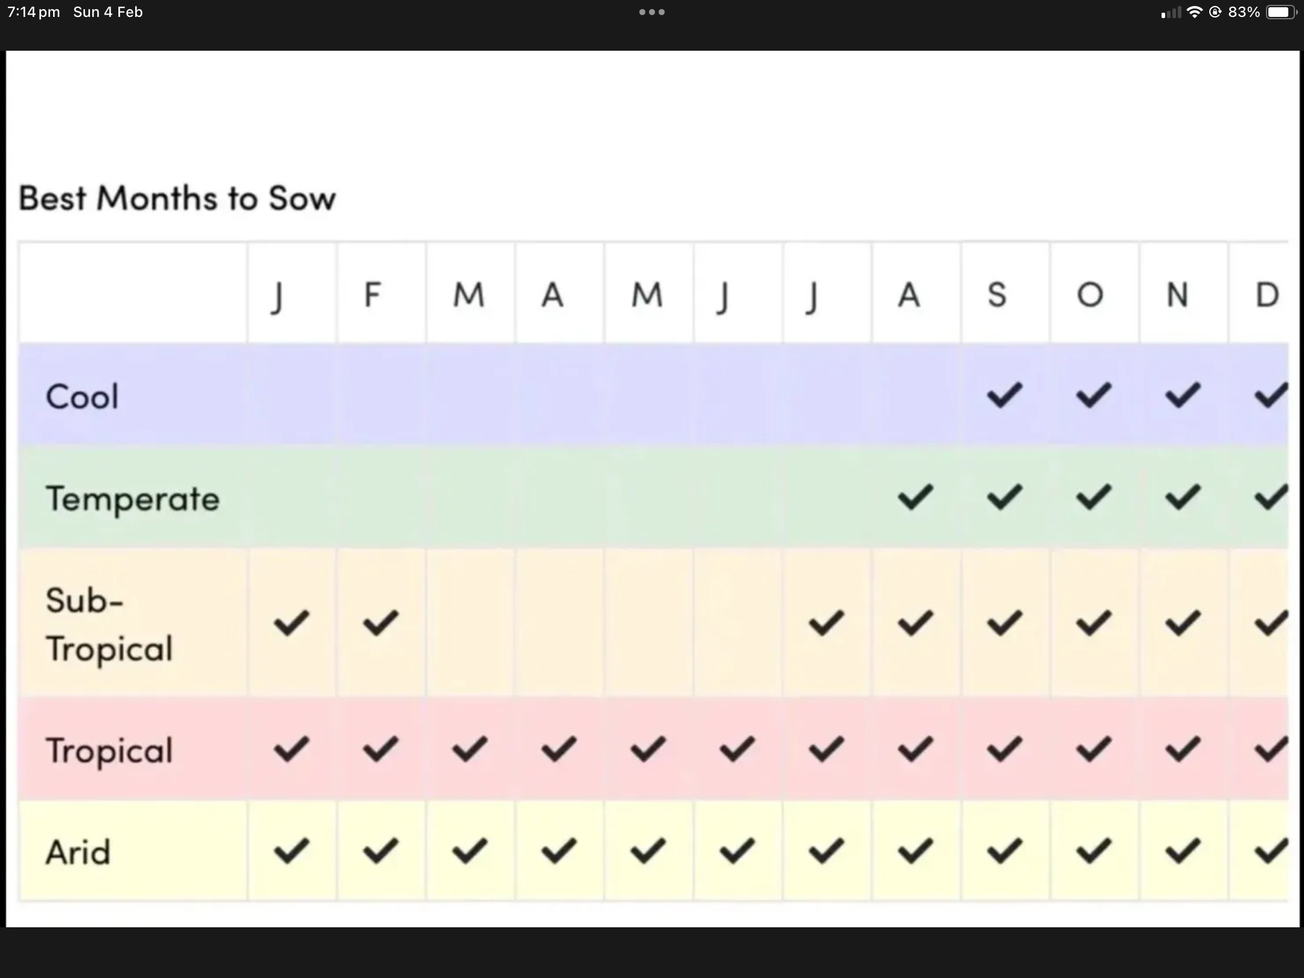
Task: Tap the Arid row November checkmark
Action: tap(1183, 851)
